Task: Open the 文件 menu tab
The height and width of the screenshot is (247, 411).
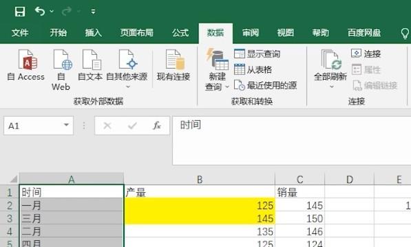Action: 20,33
